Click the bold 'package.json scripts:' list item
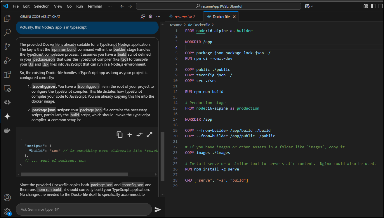The image size is (384, 218). (51, 110)
